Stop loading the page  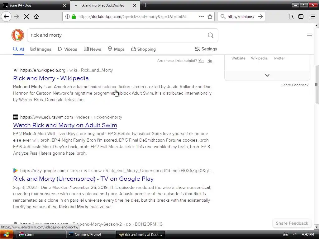tap(26, 16)
